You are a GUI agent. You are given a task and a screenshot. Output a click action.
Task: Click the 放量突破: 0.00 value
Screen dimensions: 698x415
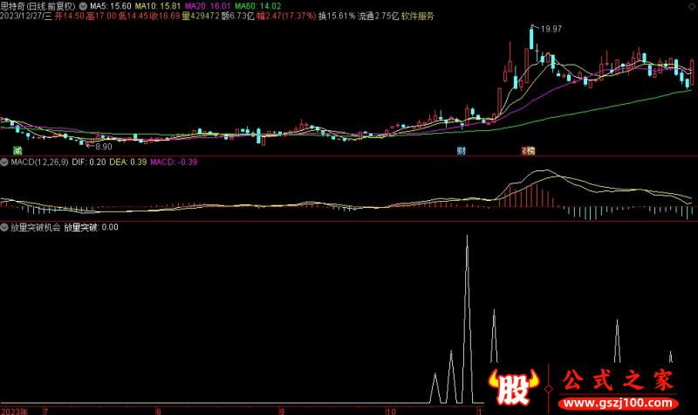(92, 227)
